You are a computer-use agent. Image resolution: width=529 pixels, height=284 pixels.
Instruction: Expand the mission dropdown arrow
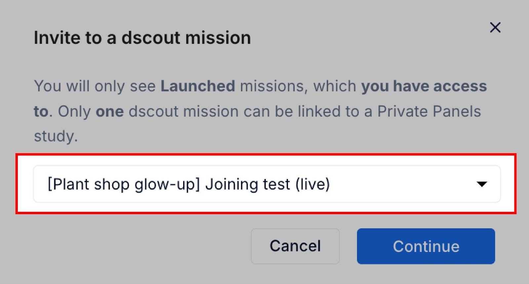click(482, 184)
